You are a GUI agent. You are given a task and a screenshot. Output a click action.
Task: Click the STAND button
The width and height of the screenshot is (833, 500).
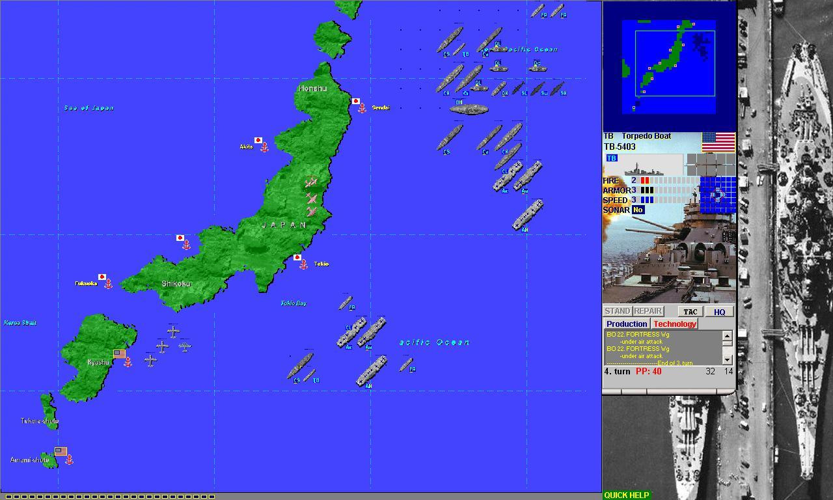point(618,311)
